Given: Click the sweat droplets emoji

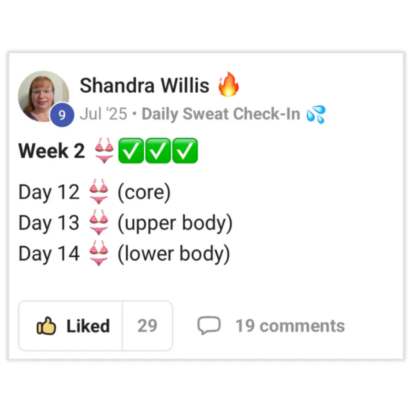Looking at the screenshot, I should (x=316, y=114).
